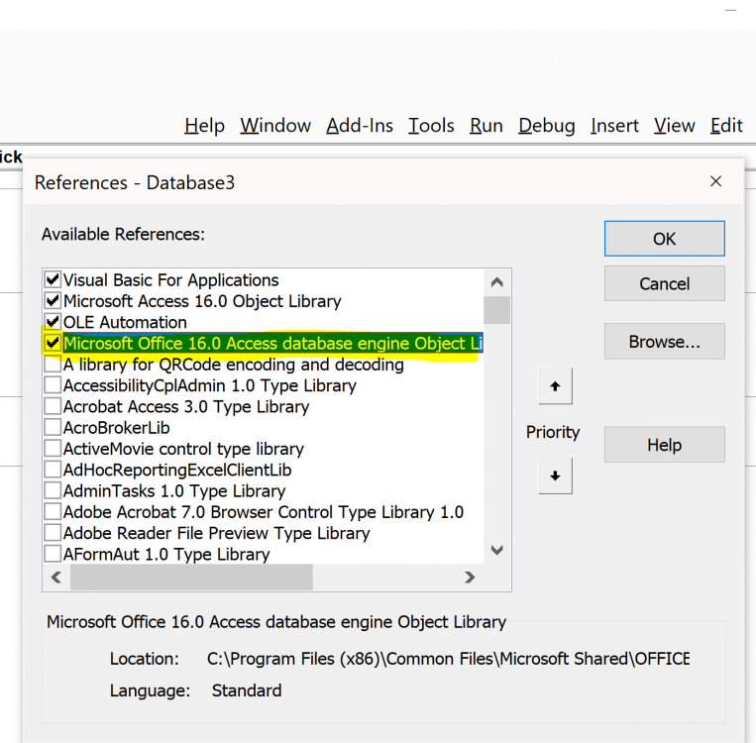Open the Window menu
The width and height of the screenshot is (756, 743).
coord(275,126)
